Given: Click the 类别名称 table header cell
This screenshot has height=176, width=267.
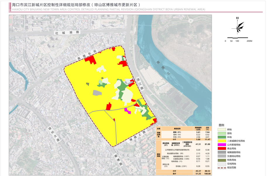Looking at the screenshot, I should point(177,129).
